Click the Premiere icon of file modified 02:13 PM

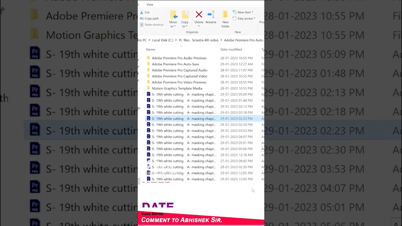click(x=149, y=106)
